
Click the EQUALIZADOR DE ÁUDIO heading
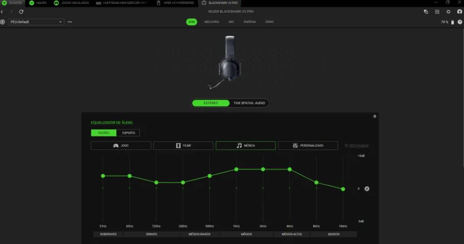(x=112, y=123)
